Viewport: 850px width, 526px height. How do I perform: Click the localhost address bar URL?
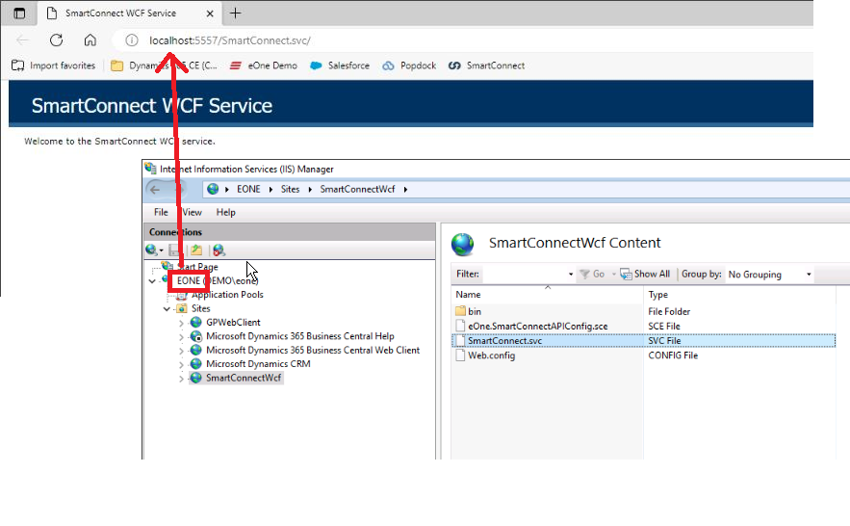[x=230, y=40]
